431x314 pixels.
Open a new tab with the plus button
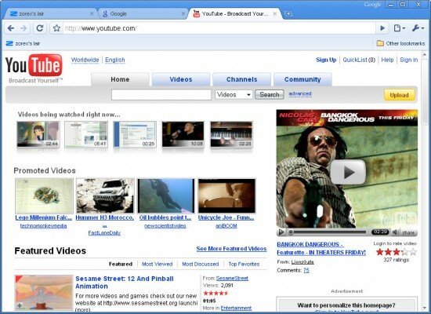tap(288, 14)
